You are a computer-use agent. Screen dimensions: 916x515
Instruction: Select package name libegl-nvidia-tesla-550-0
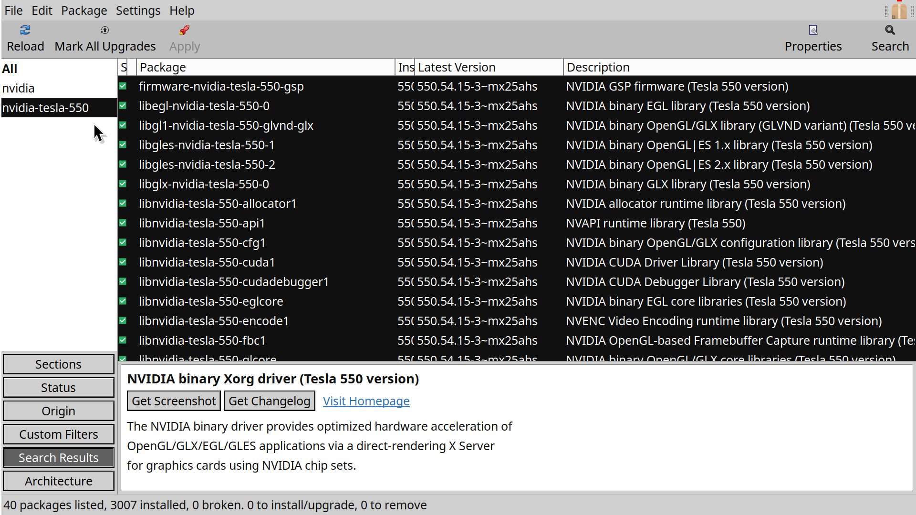[x=204, y=106]
